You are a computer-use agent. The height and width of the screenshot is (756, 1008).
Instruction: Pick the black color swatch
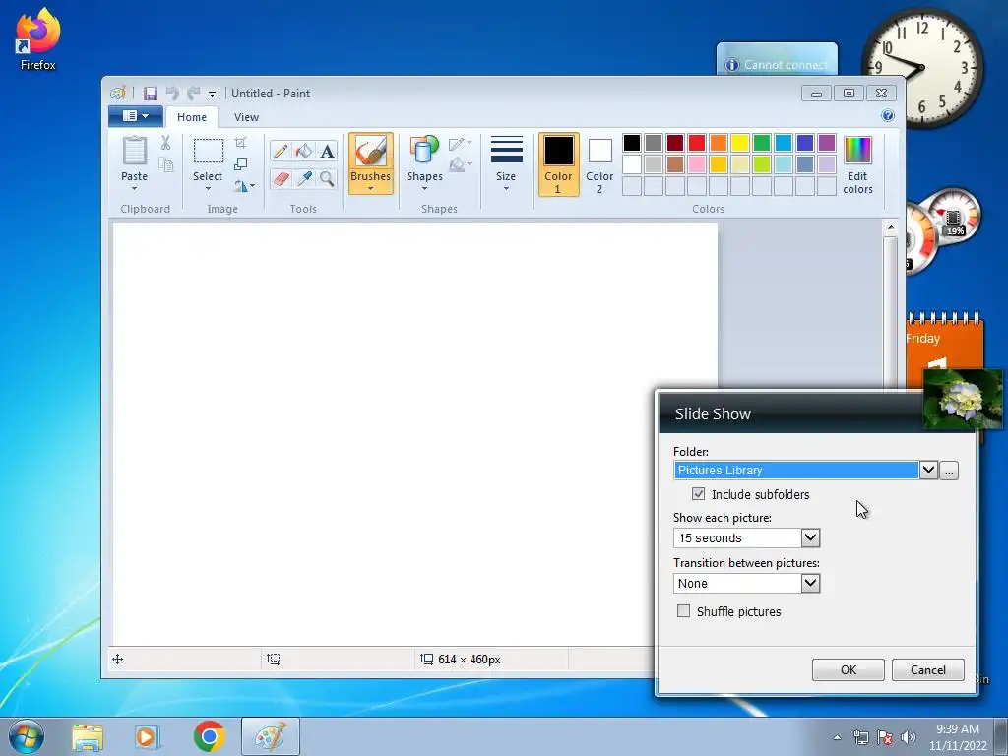pos(632,143)
